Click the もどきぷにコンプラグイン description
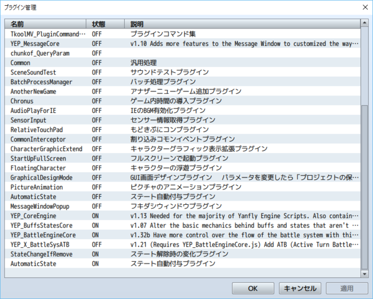The image size is (373, 299). [x=170, y=130]
